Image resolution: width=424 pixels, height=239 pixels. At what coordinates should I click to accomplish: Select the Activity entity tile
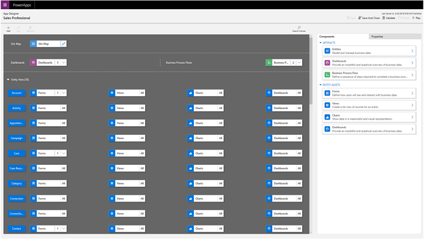(17, 108)
